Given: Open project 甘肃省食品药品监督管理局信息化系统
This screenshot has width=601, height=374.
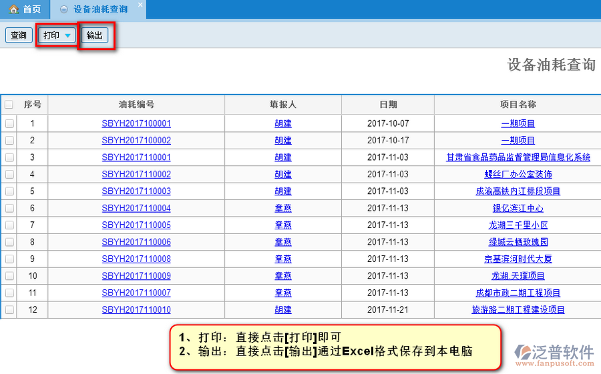Looking at the screenshot, I should (x=518, y=157).
